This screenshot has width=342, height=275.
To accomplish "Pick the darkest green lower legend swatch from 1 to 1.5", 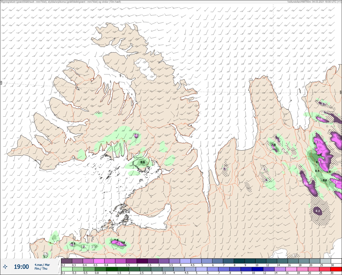I will pyautogui.click(x=112, y=269).
